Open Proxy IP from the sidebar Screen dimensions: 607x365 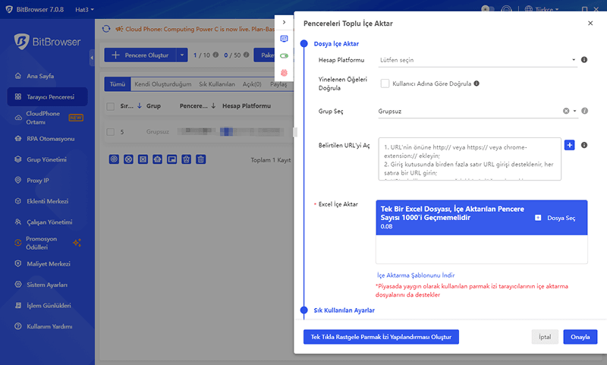point(37,181)
